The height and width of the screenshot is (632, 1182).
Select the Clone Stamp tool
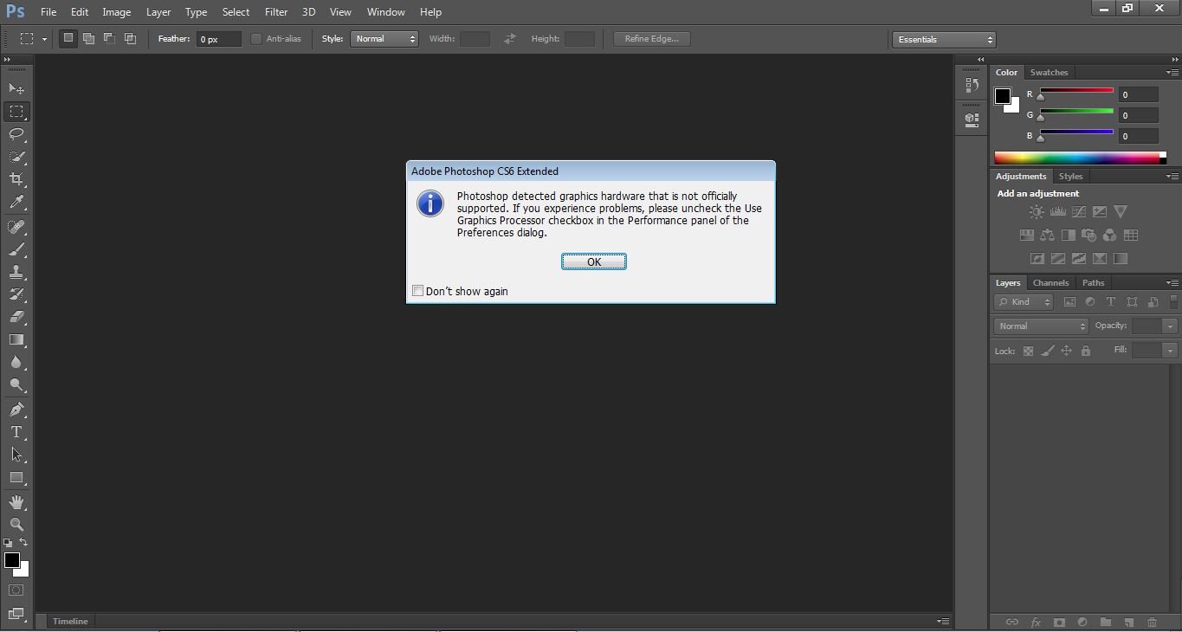tap(16, 272)
